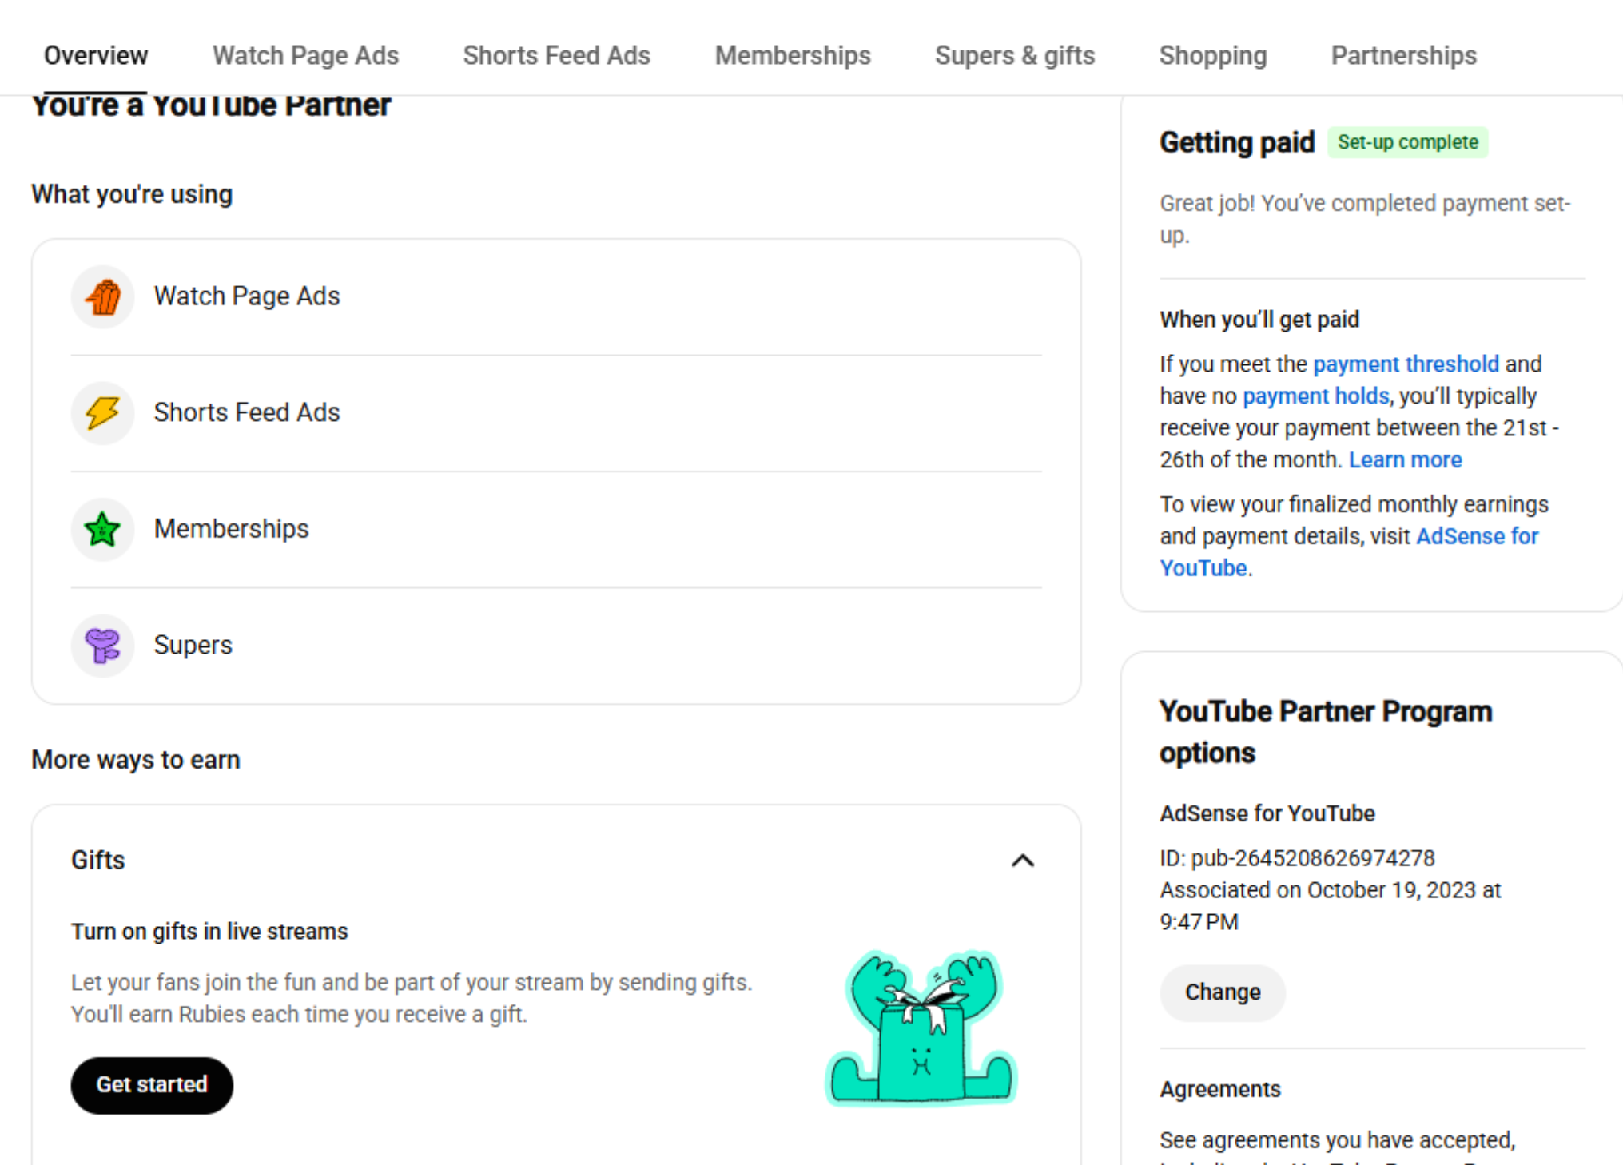Go to the Memberships tab
This screenshot has height=1165, width=1623.
tap(793, 55)
